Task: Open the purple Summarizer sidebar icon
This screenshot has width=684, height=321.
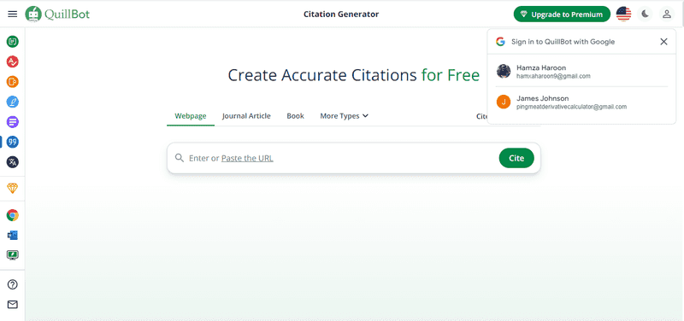Action: 13,122
